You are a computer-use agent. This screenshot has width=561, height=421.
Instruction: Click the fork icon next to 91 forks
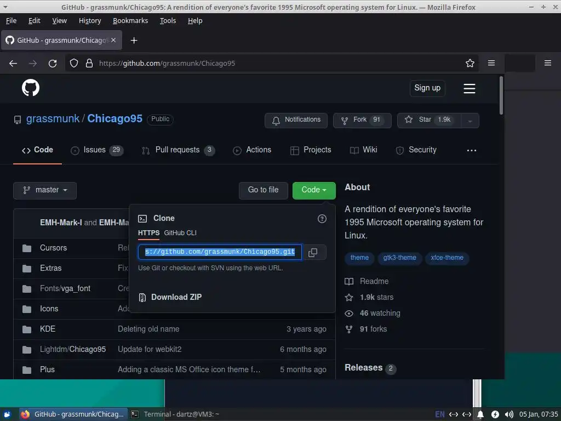pyautogui.click(x=349, y=329)
